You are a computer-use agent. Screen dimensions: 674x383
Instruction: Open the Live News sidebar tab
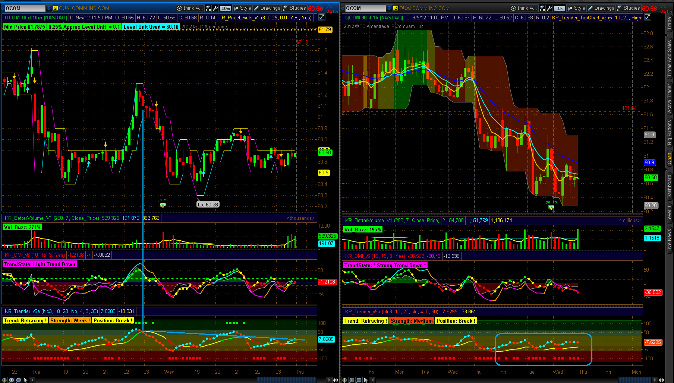coord(670,240)
